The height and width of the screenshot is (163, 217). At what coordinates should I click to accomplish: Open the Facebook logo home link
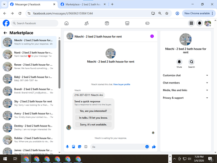(x=6, y=23)
